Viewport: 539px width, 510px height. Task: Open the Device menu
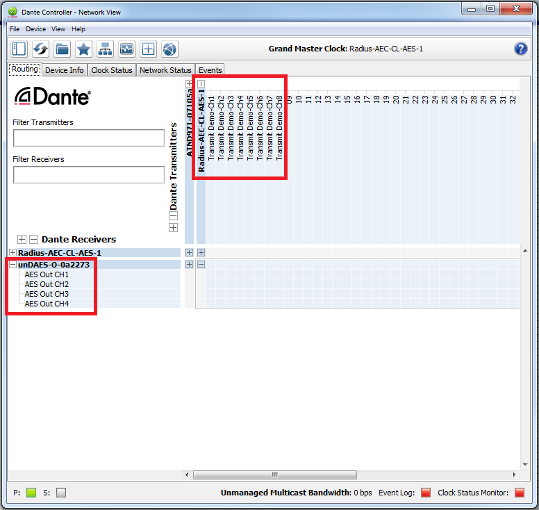tap(35, 29)
